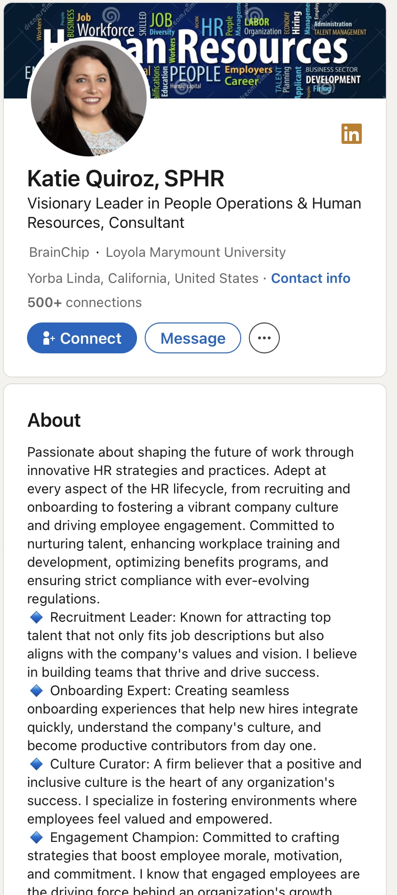Open the three-dot More actions button
This screenshot has height=895, width=397.
pyautogui.click(x=264, y=338)
